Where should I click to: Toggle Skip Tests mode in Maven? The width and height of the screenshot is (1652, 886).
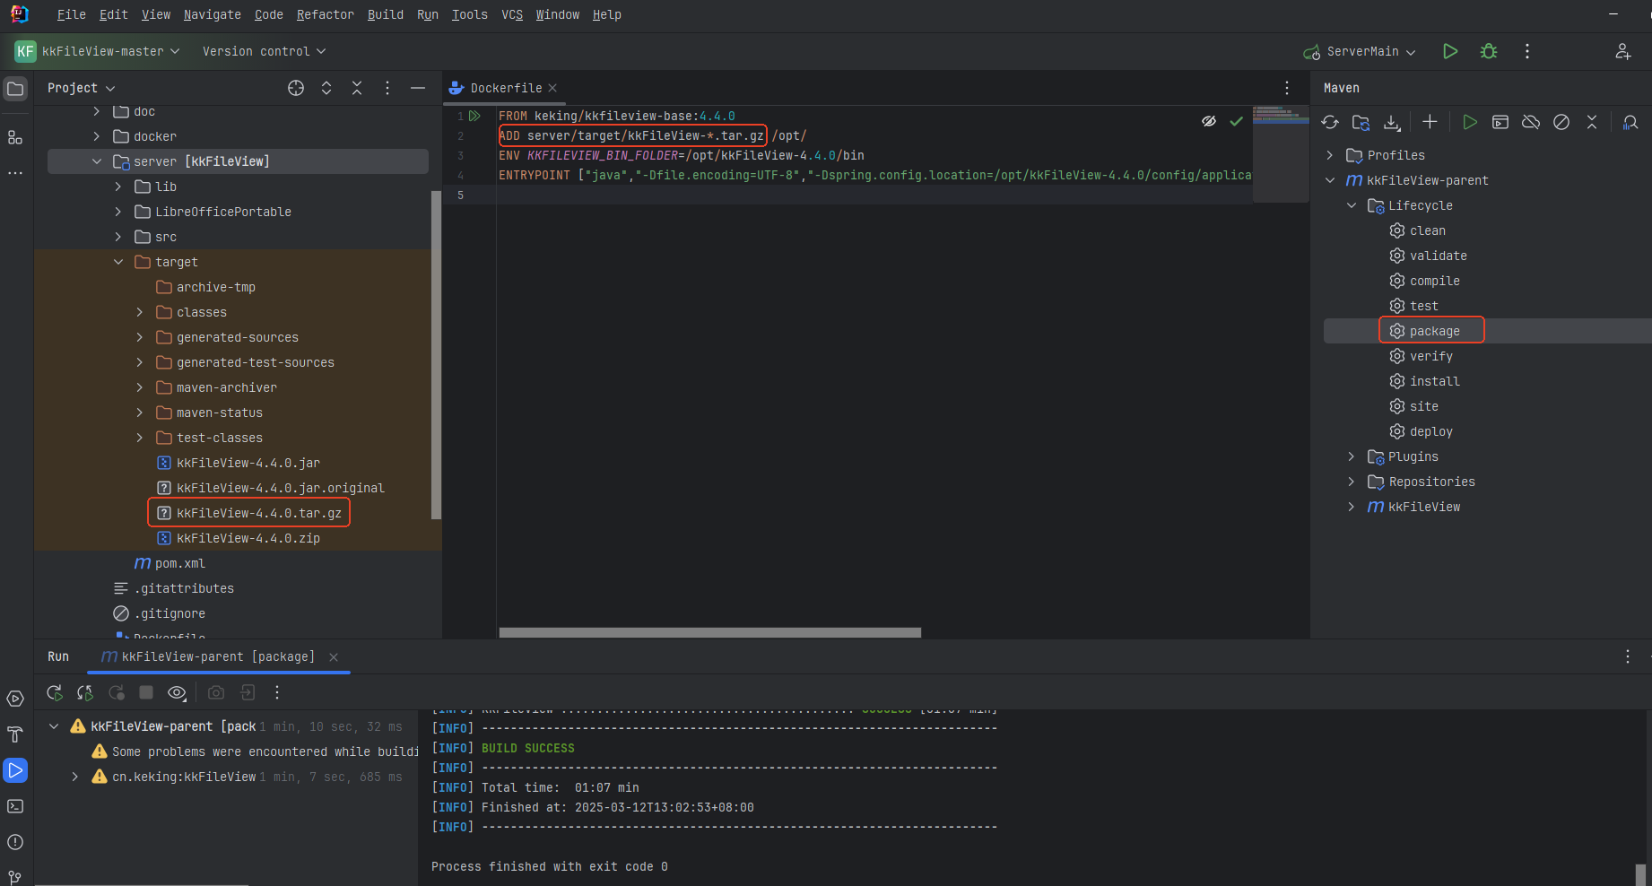click(x=1561, y=122)
